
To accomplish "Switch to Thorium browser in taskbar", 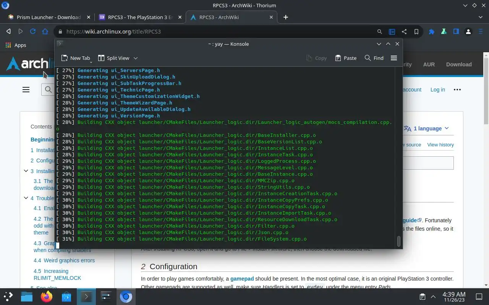I will (126, 296).
